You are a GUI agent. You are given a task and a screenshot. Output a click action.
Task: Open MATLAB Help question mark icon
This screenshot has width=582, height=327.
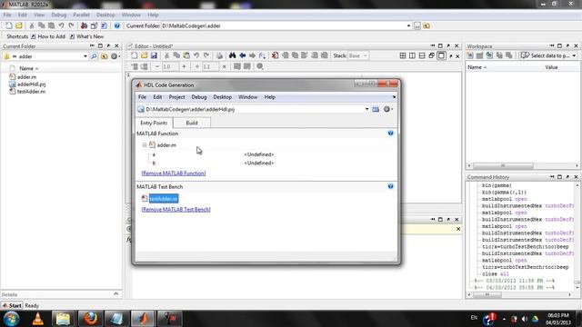[117, 25]
